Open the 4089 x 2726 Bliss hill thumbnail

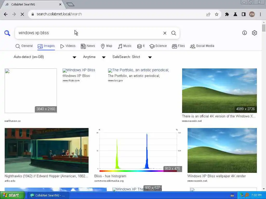(x=219, y=91)
